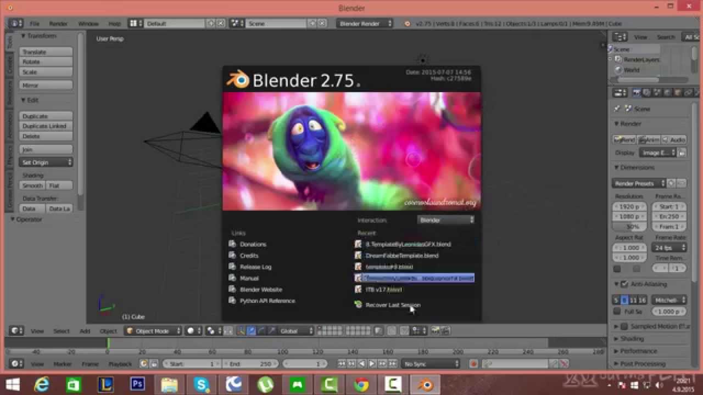
Task: Click the OpenGL render animation clapper icon
Action: (x=446, y=331)
